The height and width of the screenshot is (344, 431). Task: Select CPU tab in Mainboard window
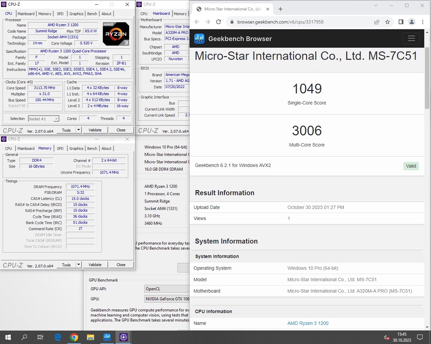point(144,14)
